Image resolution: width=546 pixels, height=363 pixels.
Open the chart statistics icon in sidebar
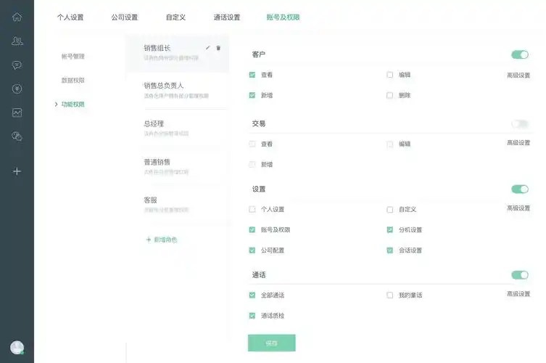coord(17,113)
